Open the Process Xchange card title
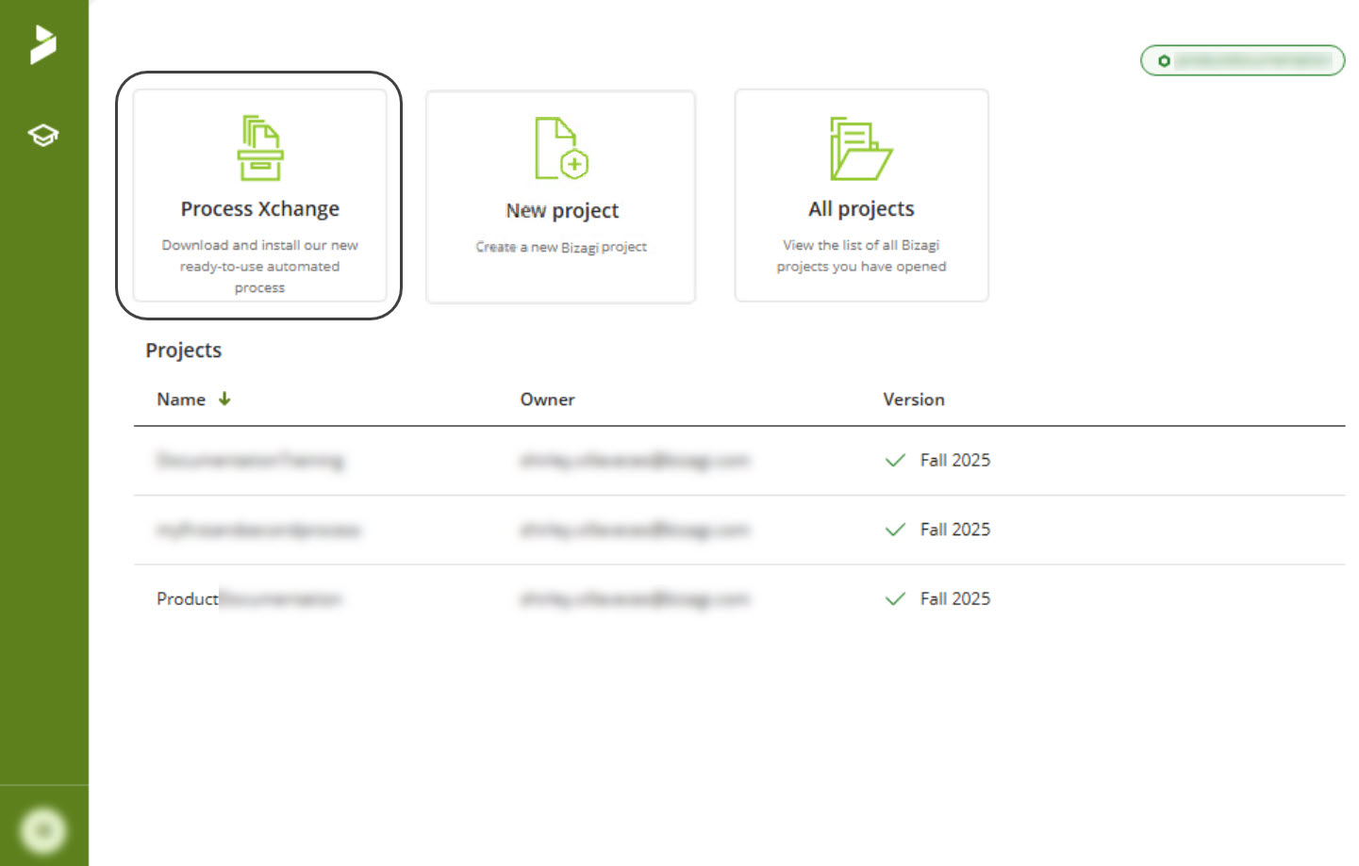This screenshot has width=1359, height=866. pyautogui.click(x=260, y=208)
